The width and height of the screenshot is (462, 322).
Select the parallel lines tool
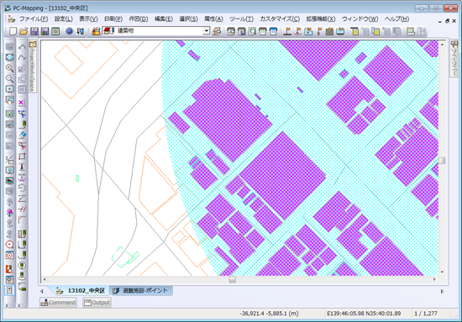click(22, 209)
